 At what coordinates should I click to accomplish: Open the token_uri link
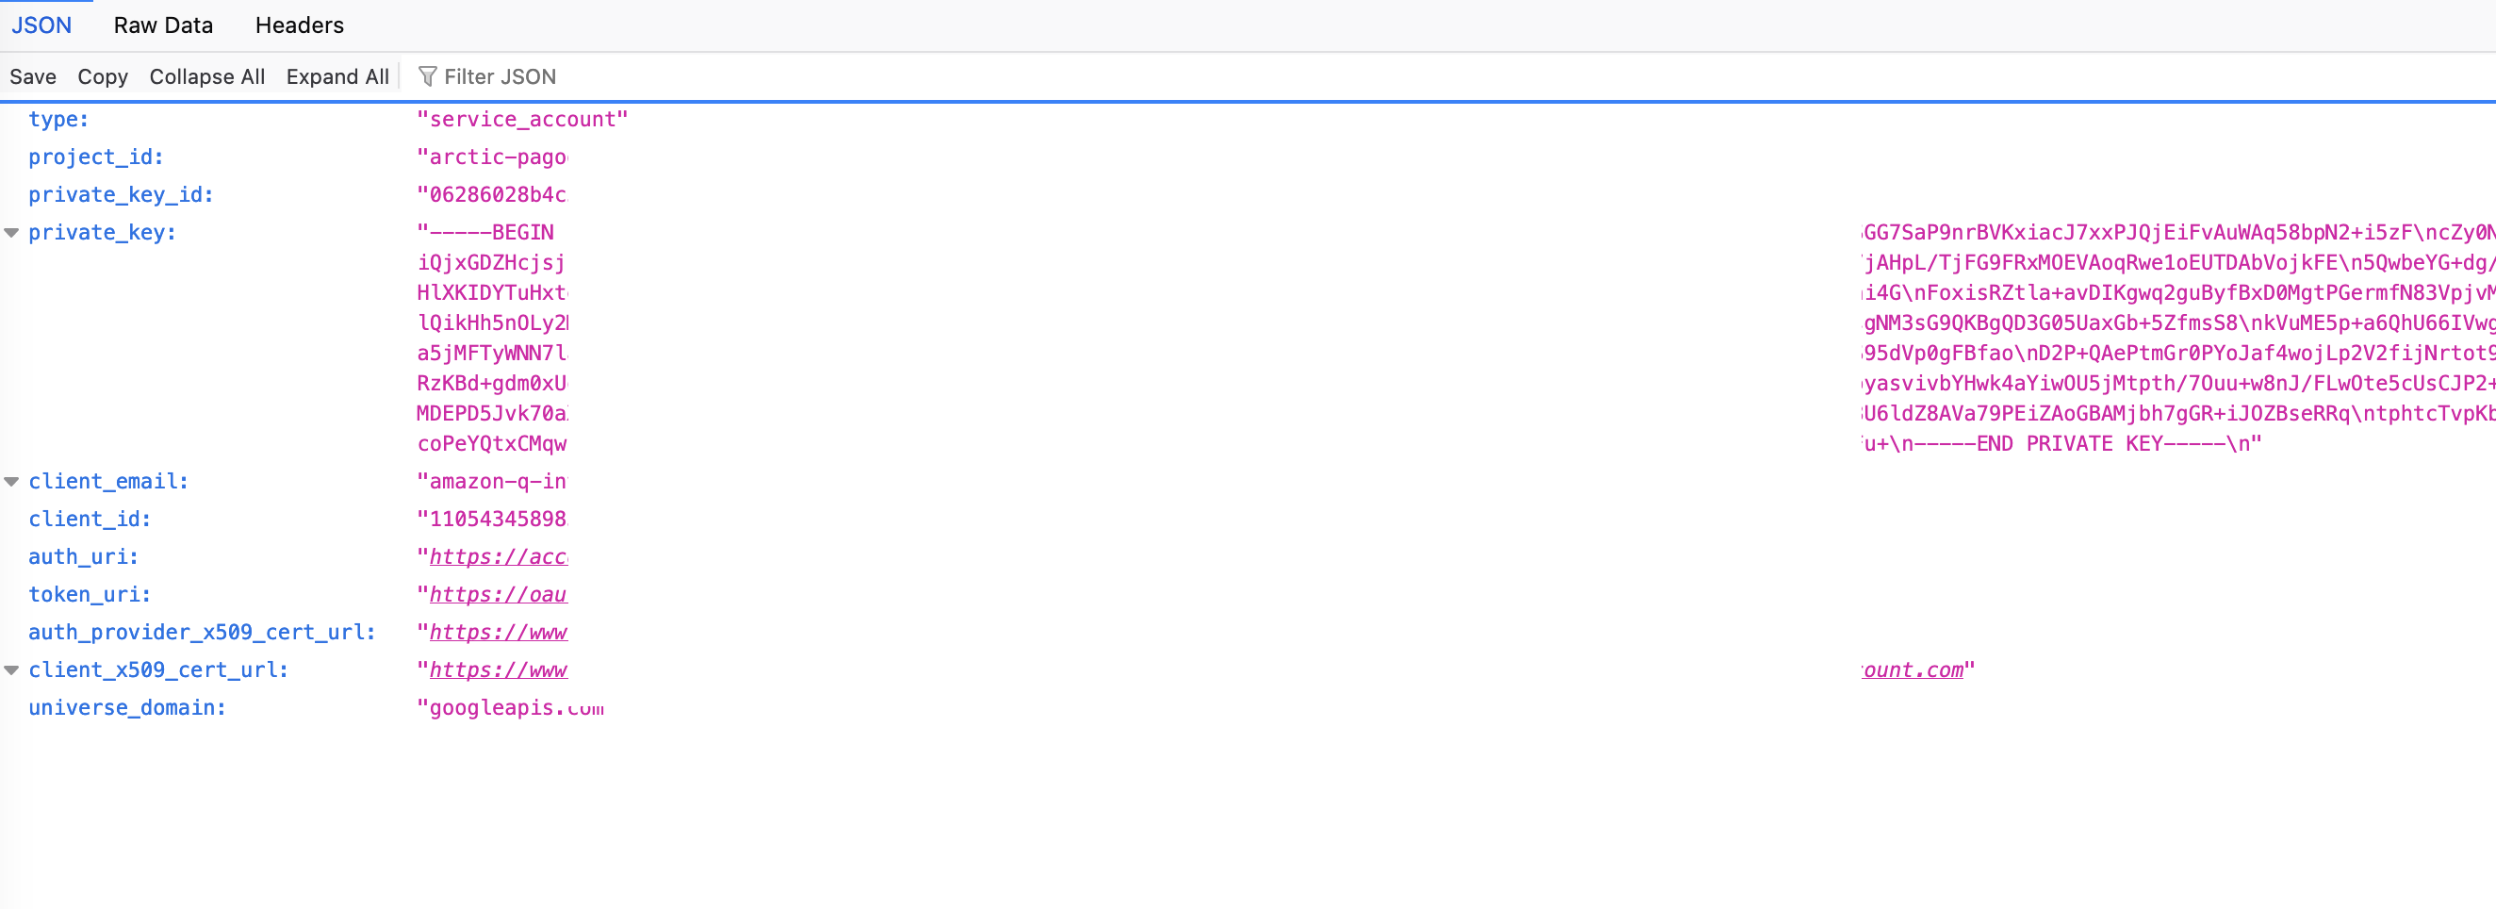[498, 595]
